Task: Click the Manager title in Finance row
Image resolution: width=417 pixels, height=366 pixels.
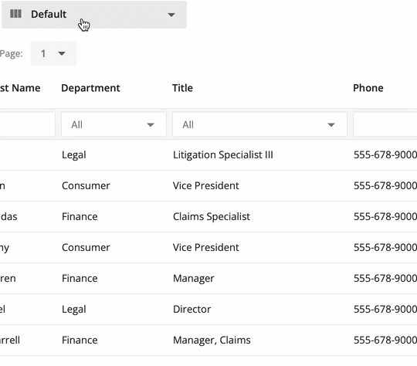Action: point(193,278)
